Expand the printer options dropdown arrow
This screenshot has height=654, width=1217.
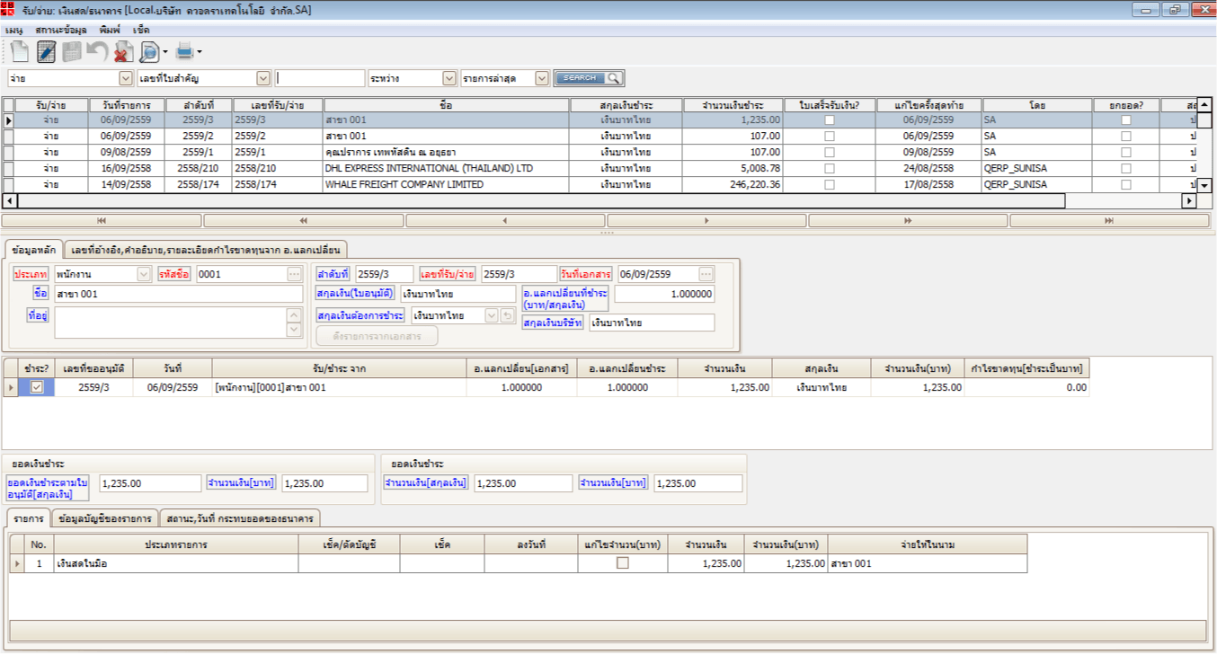(x=200, y=52)
